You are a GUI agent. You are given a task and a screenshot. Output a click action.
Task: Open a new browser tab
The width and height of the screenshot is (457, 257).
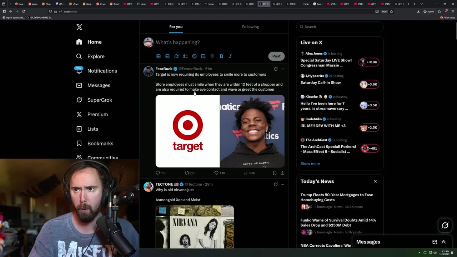(414, 4)
